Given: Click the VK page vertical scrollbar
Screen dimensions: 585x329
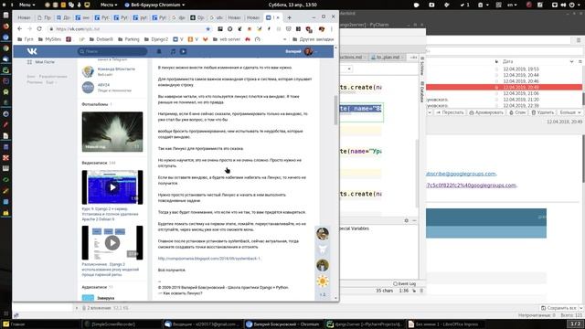Looking at the screenshot, I should (335, 110).
